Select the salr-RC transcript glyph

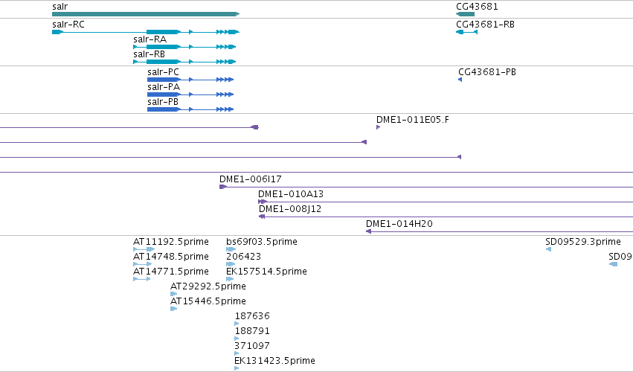146,32
